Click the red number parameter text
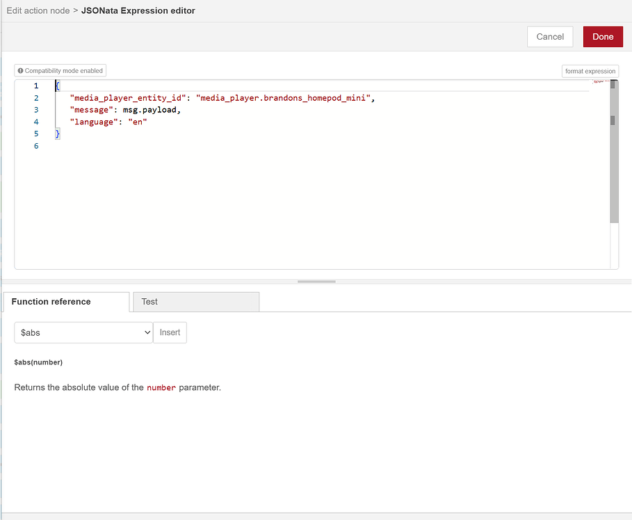Image resolution: width=632 pixels, height=520 pixels. coord(161,387)
